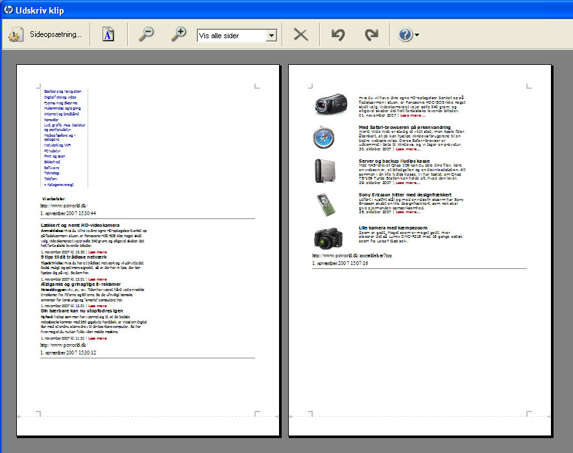Click 'Med Safari-browseren på ørkenvandring' headline
This screenshot has width=573, height=453.
(406, 127)
